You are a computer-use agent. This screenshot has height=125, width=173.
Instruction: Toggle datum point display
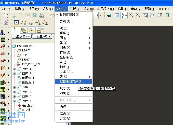(45, 22)
